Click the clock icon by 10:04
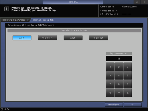This screenshot has height=111, width=148. [x=2, y=109]
